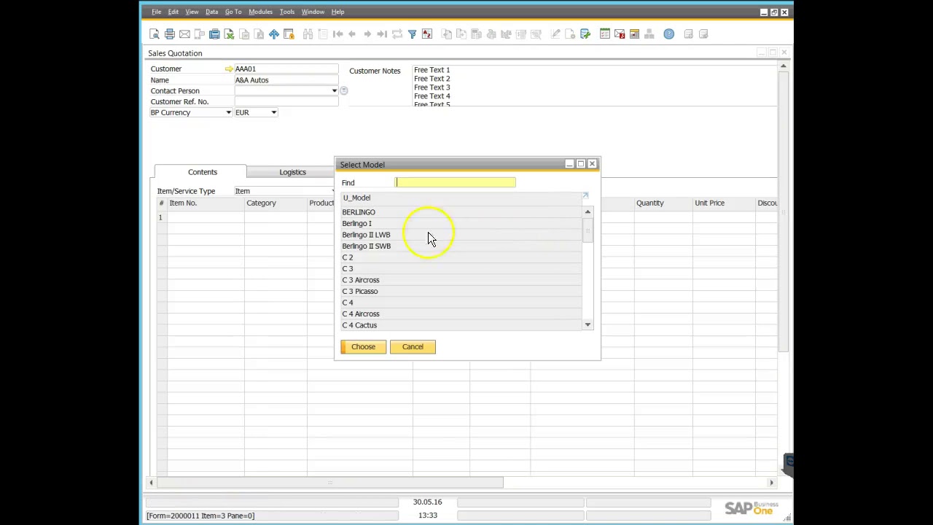Select Berlingo II SWB row
This screenshot has height=525, width=933.
tap(461, 246)
